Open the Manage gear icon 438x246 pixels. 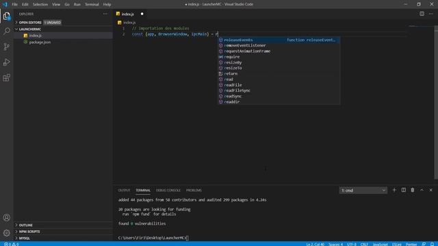pos(6,233)
